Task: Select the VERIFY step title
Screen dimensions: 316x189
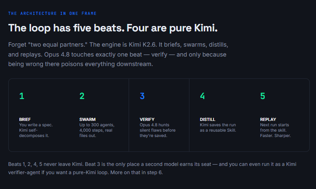Action: click(x=147, y=119)
